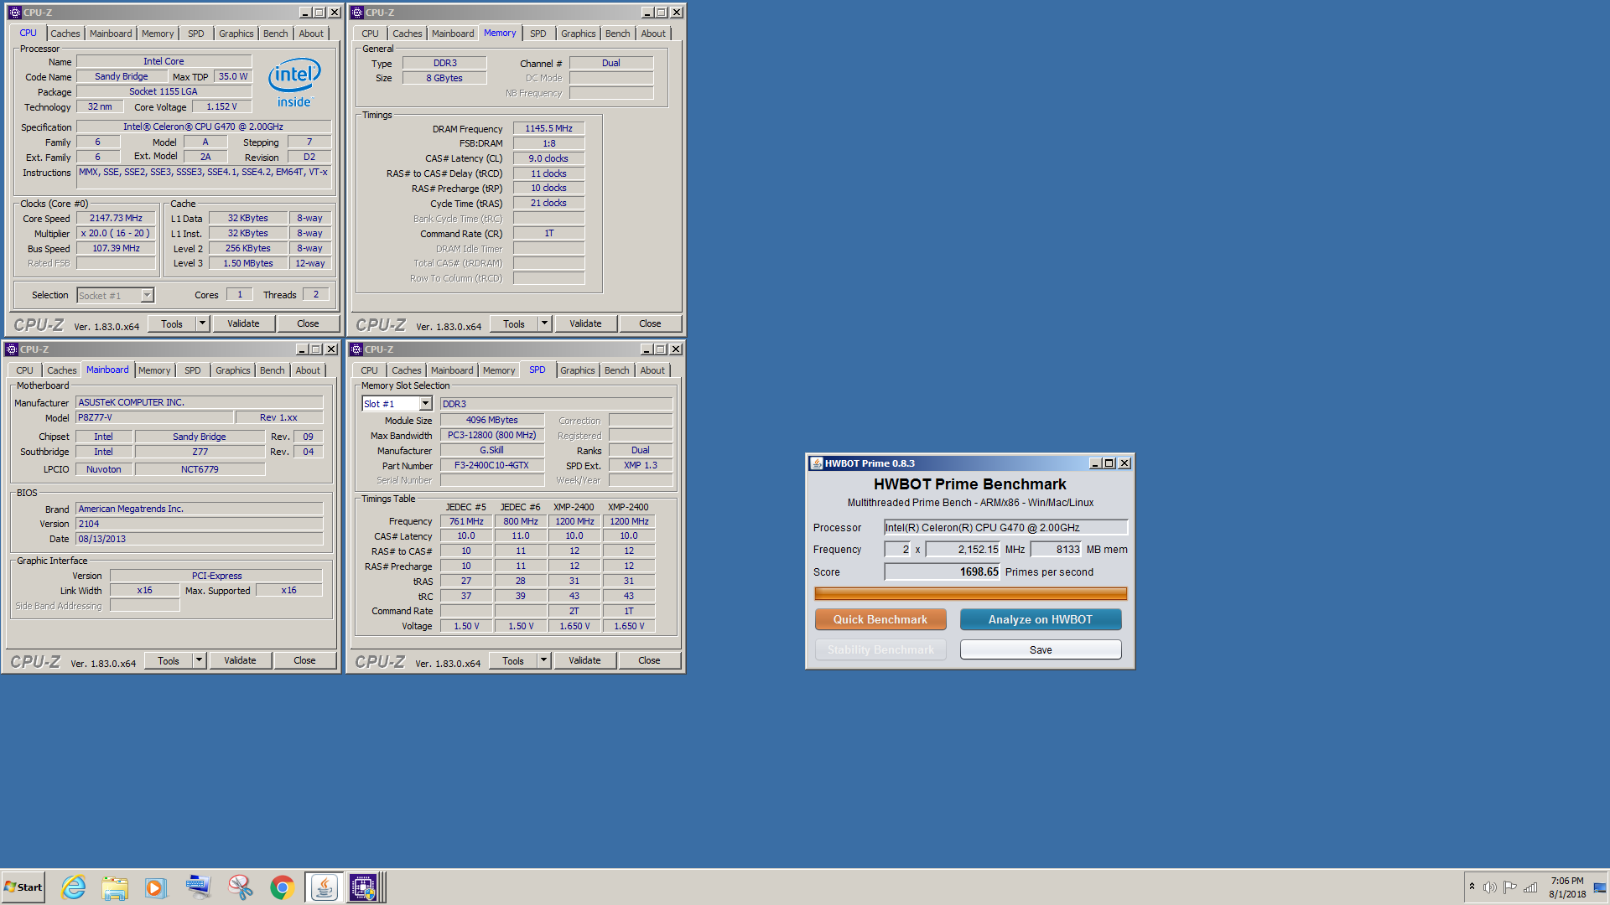Click Close button in Mainboard tab window
The width and height of the screenshot is (1610, 905).
click(304, 660)
